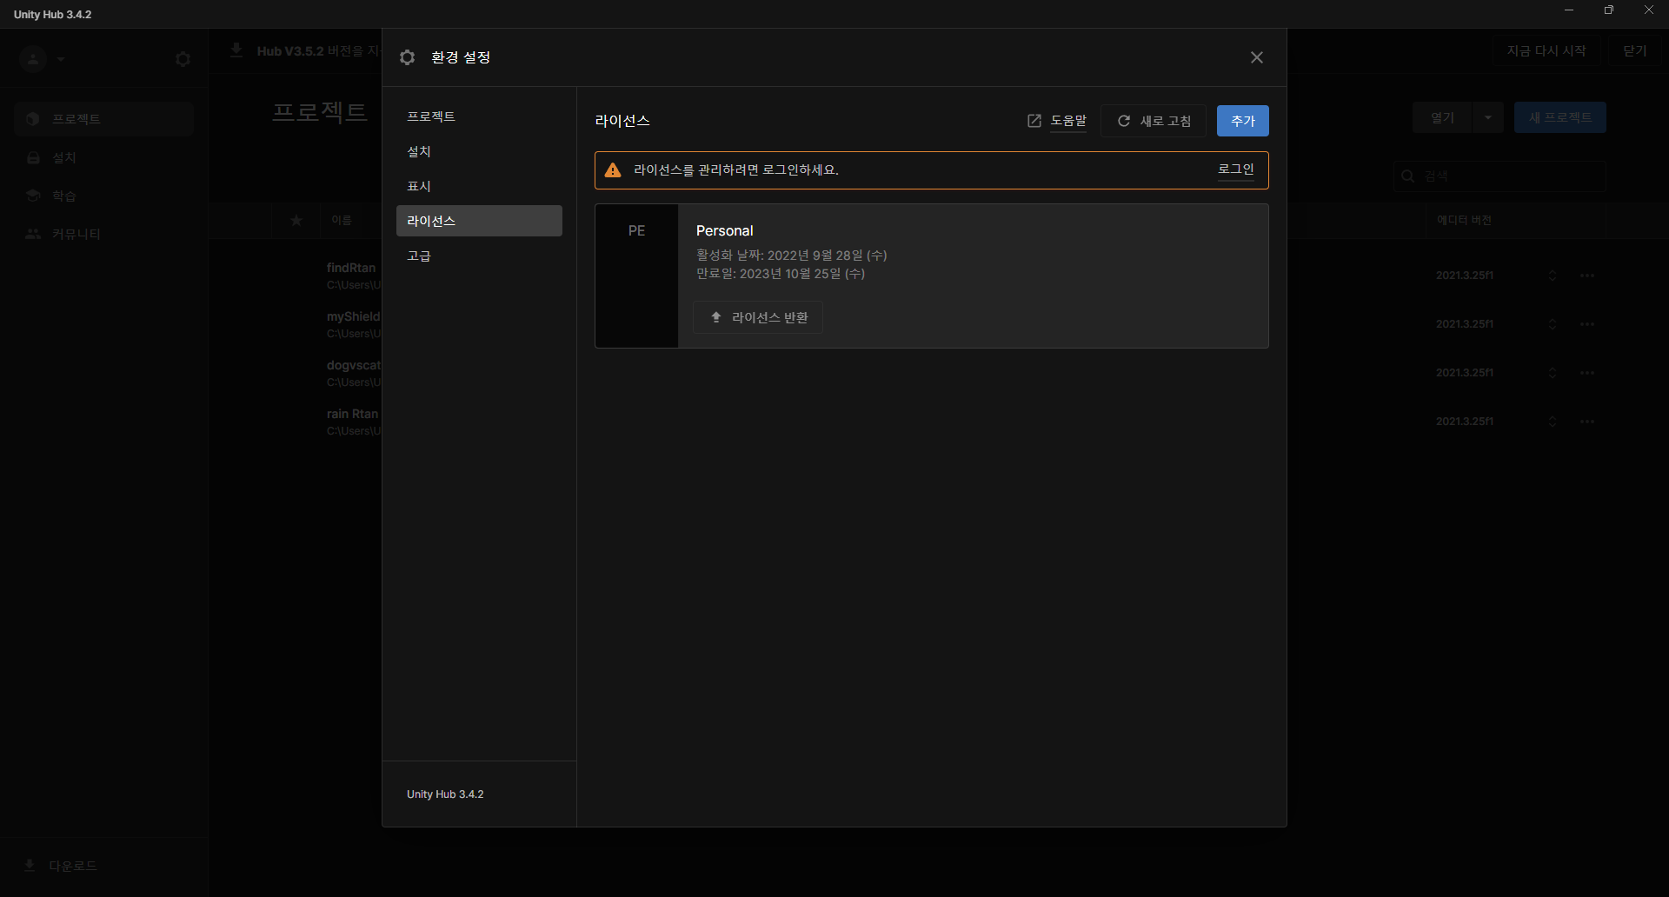Open the settings gear in Hub sidebar
The width and height of the screenshot is (1669, 897).
click(183, 59)
